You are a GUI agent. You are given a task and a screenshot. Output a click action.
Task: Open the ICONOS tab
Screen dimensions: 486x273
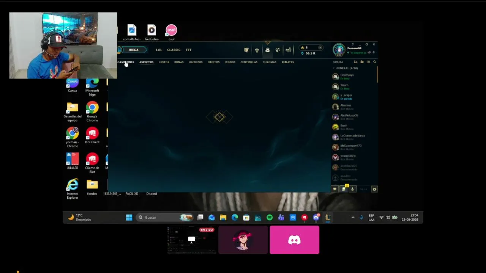click(x=230, y=62)
